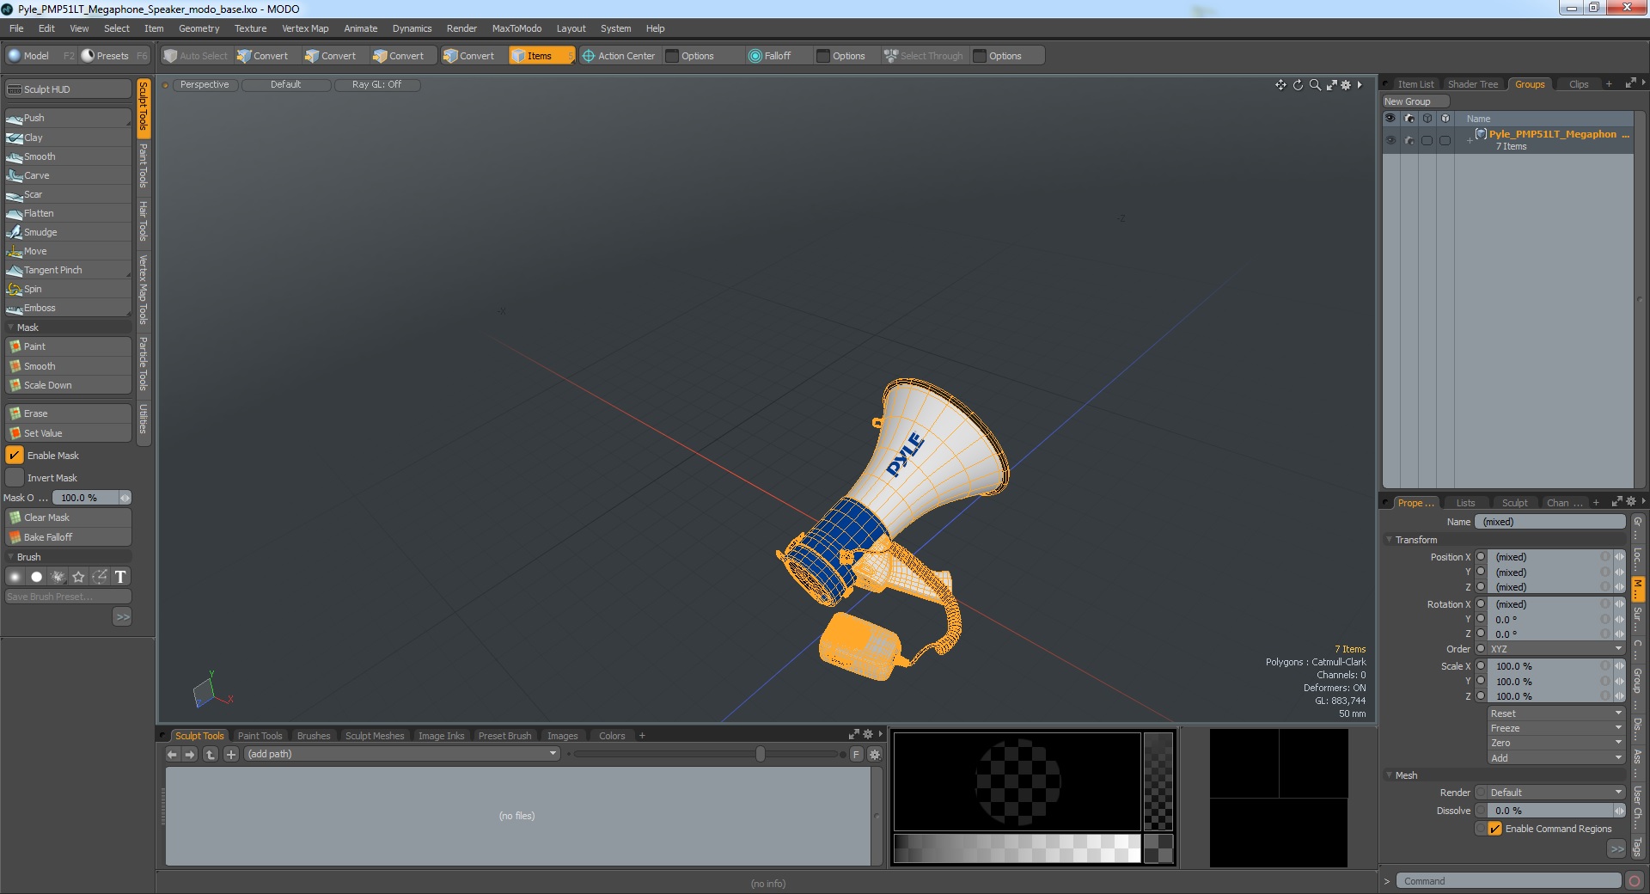Toggle Options checkbox beside Action Center
Image resolution: width=1650 pixels, height=894 pixels.
672,56
